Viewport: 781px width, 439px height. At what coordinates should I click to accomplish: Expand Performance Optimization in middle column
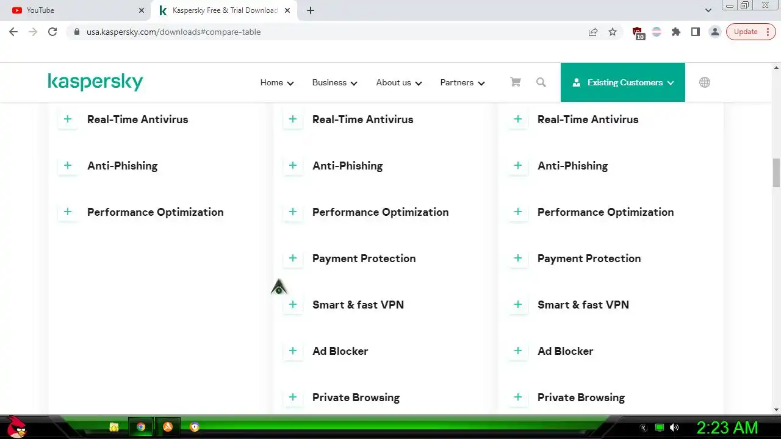293,212
